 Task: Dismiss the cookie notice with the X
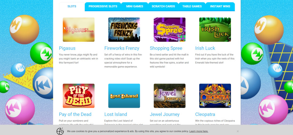pyautogui.click(x=238, y=131)
